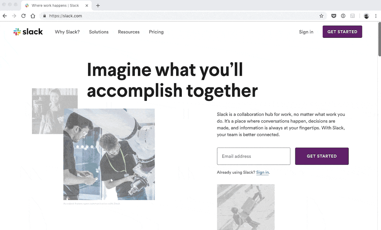Go back with browser back arrow
This screenshot has height=230, width=381.
tap(5, 16)
